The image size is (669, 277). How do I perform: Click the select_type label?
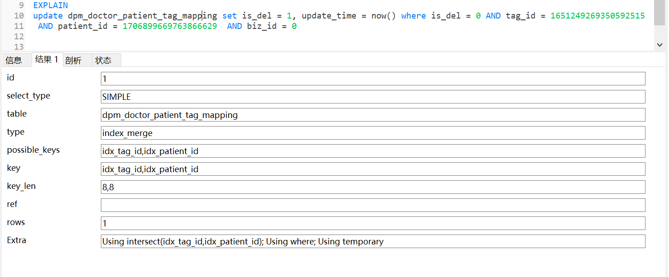tap(28, 96)
